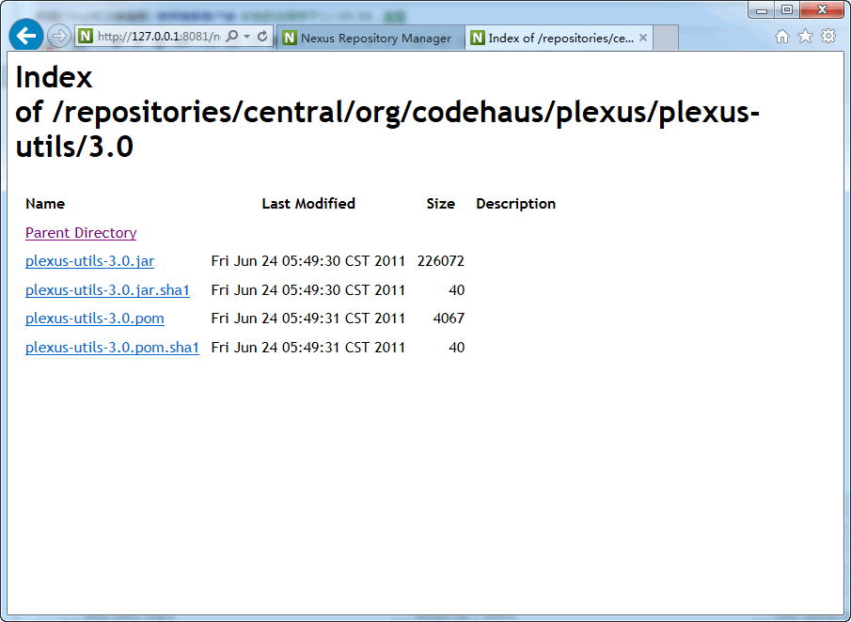Go to the browser Home page icon
851x622 pixels.
[782, 37]
